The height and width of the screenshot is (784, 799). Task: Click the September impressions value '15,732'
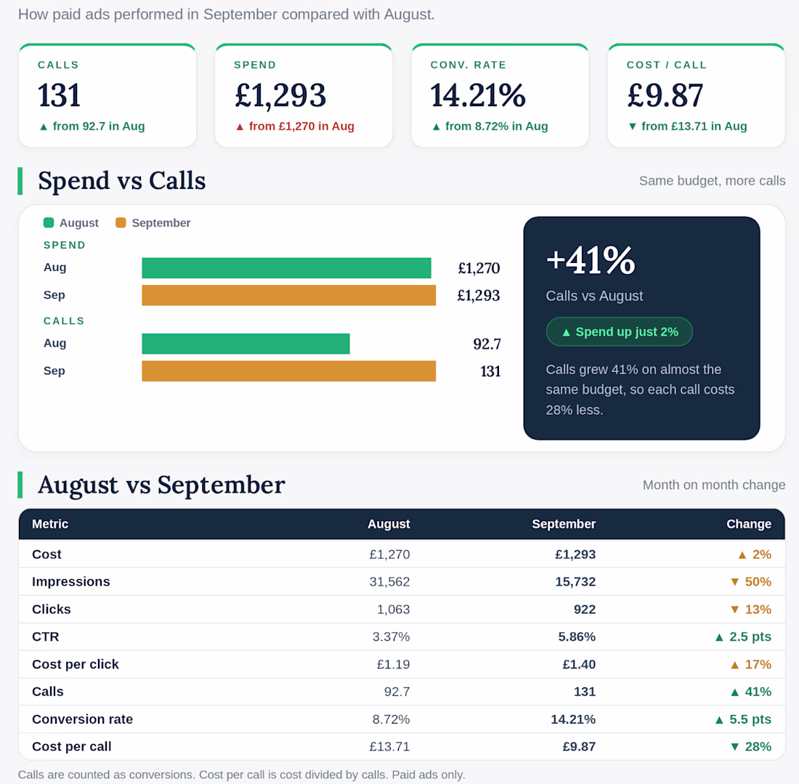[575, 582]
